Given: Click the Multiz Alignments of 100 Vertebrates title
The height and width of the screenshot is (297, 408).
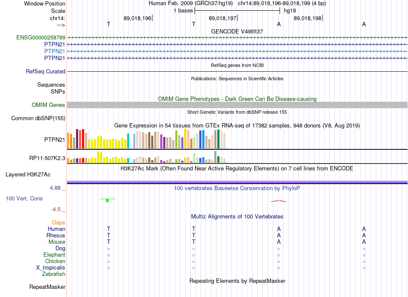Looking at the screenshot, I should click(237, 216).
